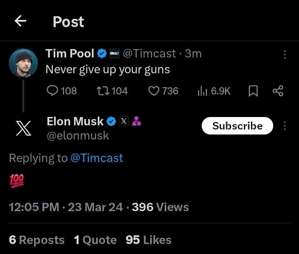Go back using the arrow icon
The image size is (299, 254).
[x=20, y=21]
